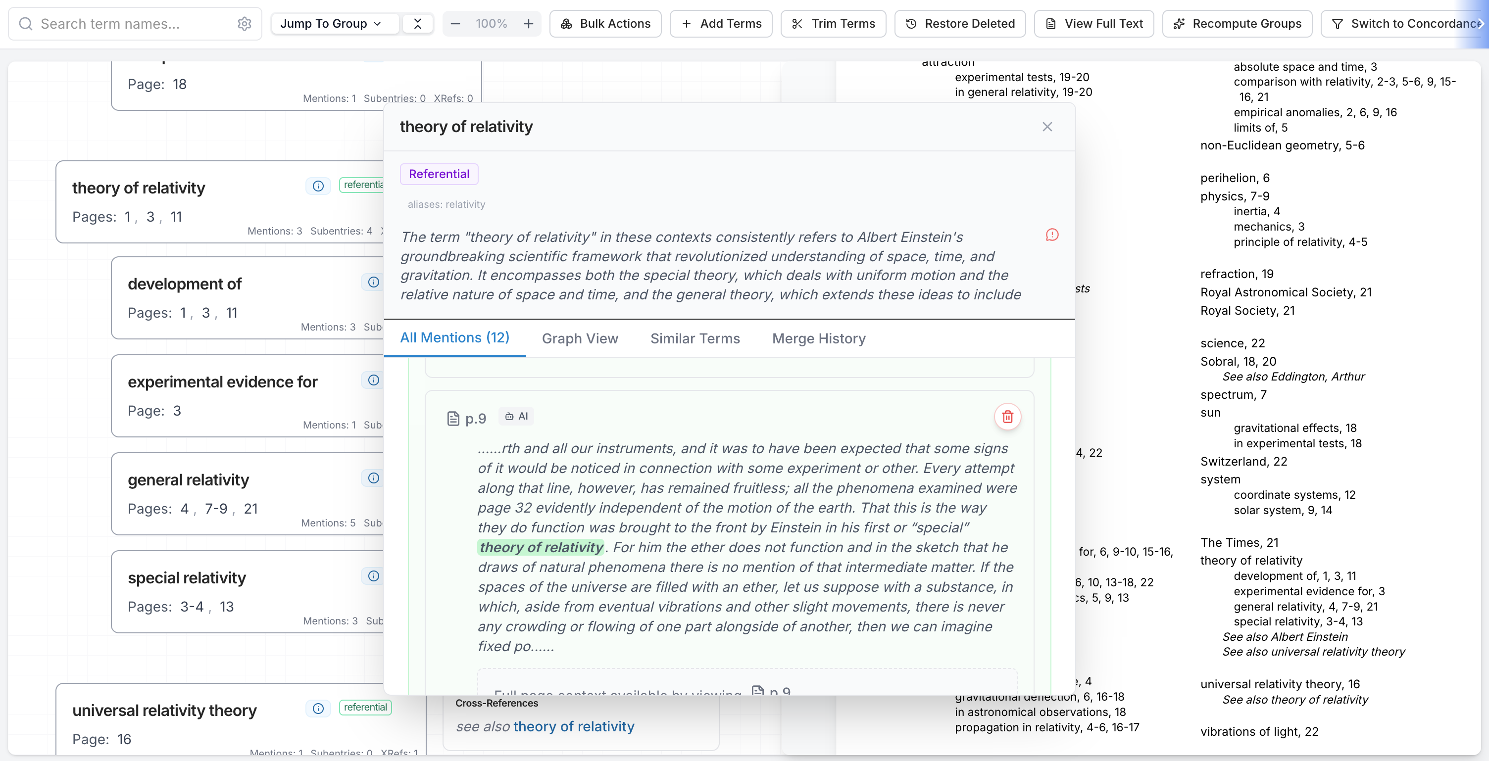This screenshot has height=761, width=1489.
Task: Open the Jump To Group dropdown
Action: pos(334,24)
